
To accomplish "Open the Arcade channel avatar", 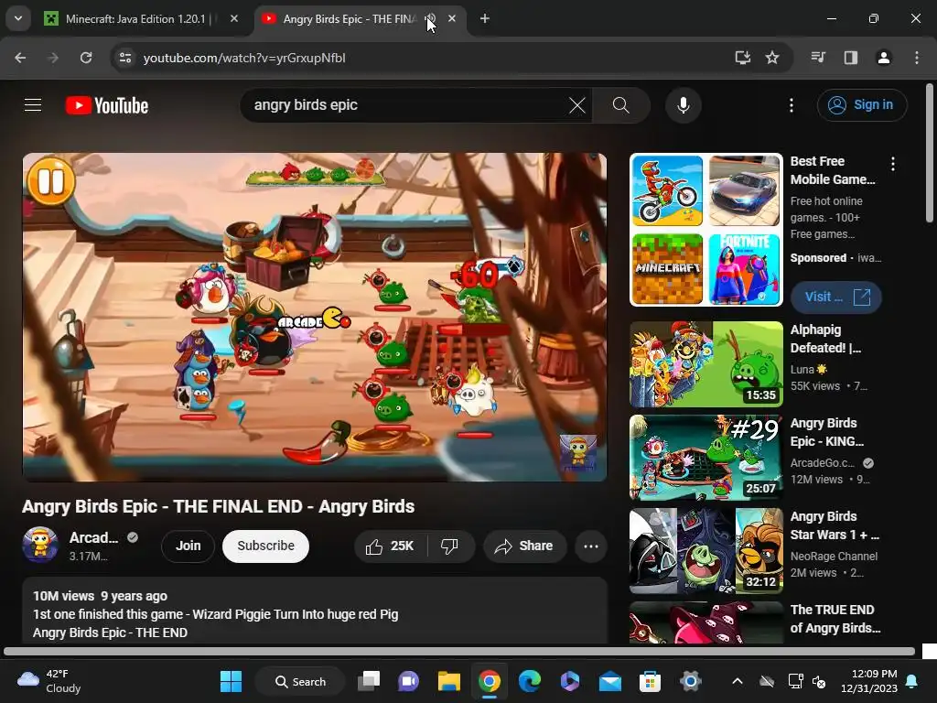I will coord(40,546).
